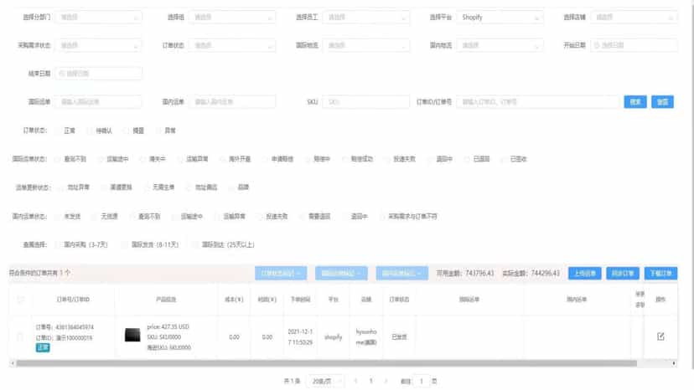Click the horizontal scrollbar right arrow
The width and height of the screenshot is (694, 390).
click(x=674, y=363)
